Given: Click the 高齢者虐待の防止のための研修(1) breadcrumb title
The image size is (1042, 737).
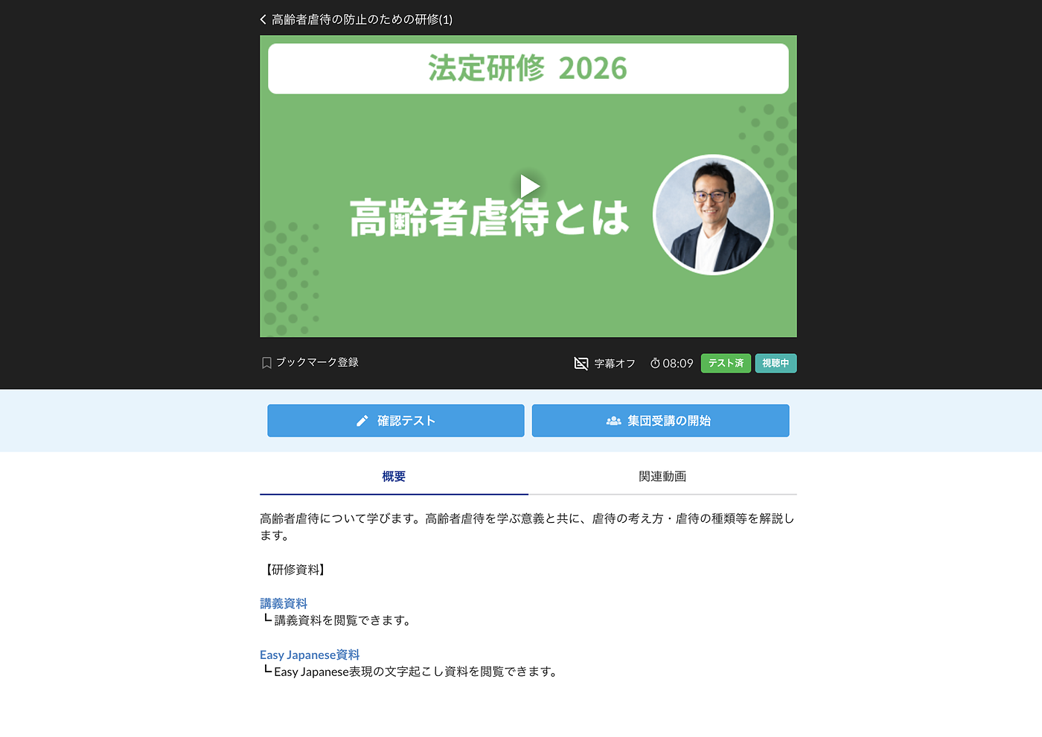Looking at the screenshot, I should [362, 19].
